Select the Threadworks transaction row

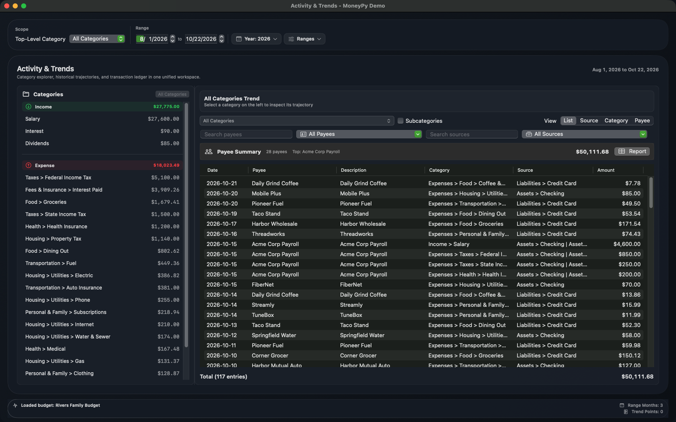(423, 234)
